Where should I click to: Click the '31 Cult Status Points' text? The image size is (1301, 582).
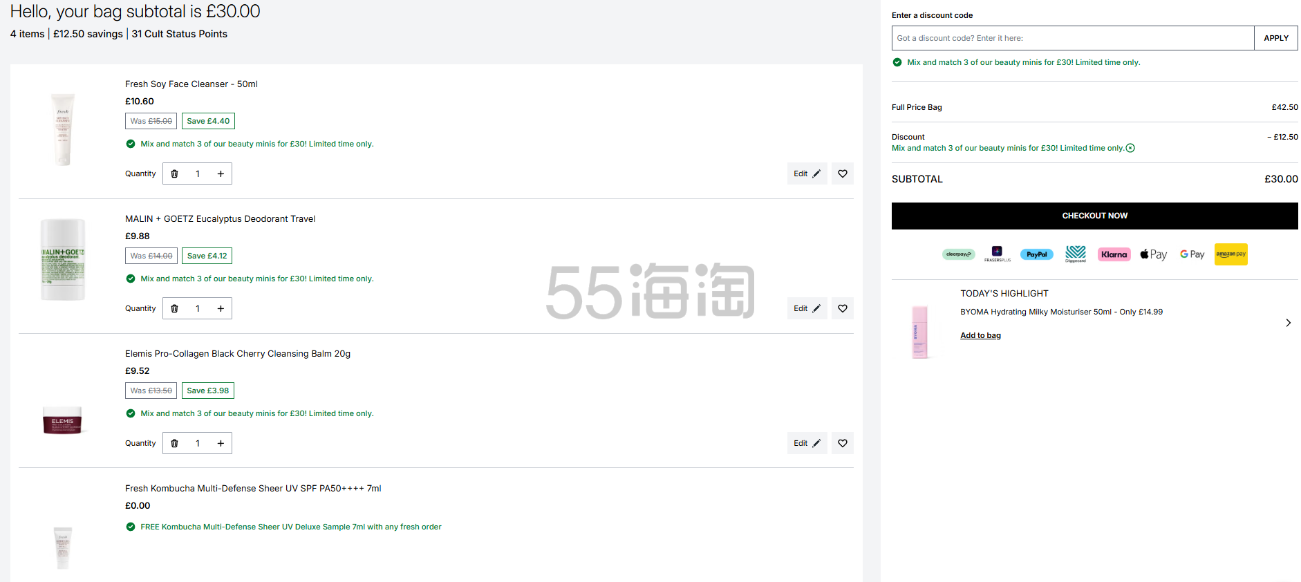(180, 34)
